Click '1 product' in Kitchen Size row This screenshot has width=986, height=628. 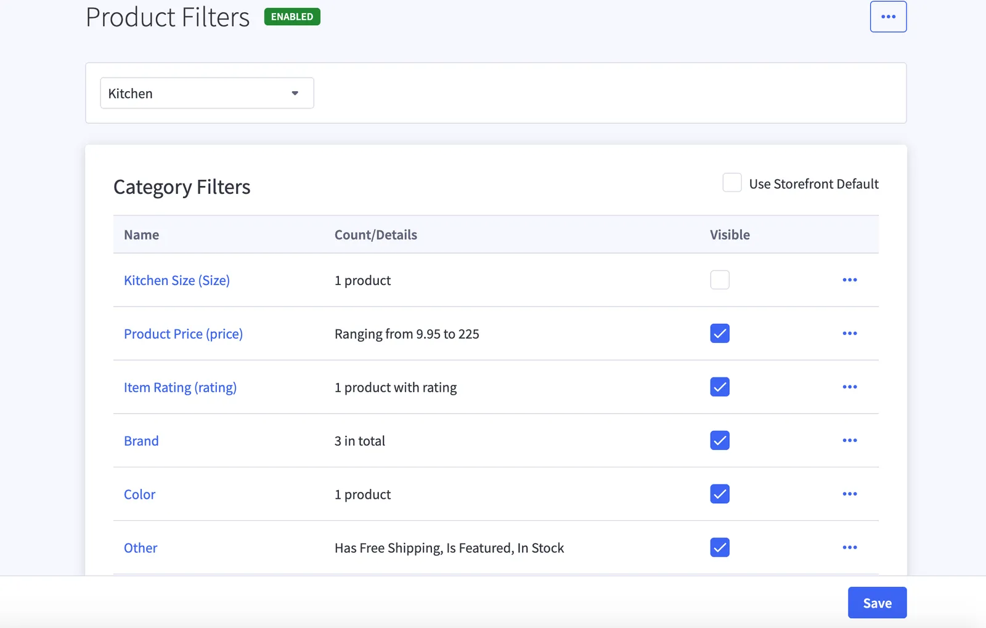coord(362,281)
